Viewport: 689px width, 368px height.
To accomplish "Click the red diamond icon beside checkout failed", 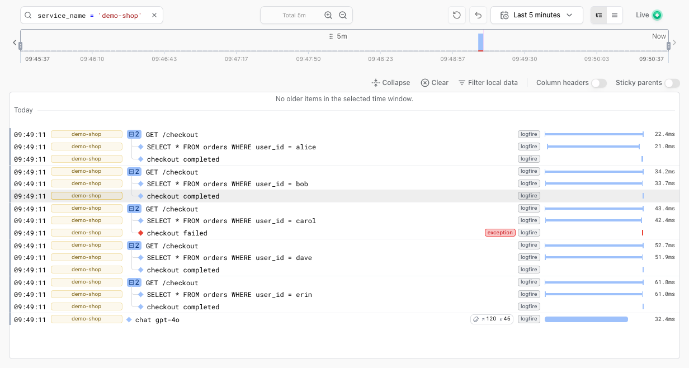I will coord(141,233).
